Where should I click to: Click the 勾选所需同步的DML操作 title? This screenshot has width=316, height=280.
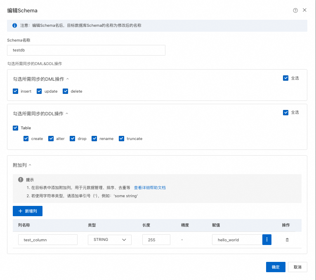click(38, 79)
